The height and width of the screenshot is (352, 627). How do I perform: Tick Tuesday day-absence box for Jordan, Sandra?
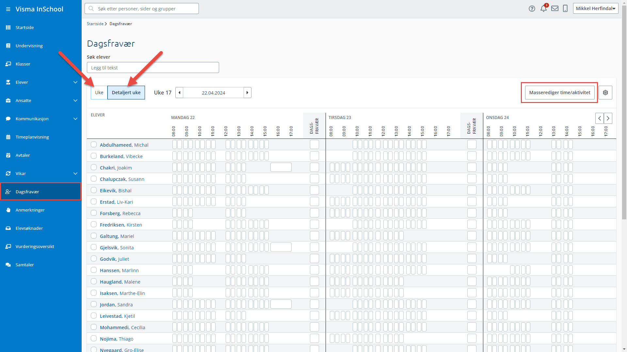coord(472,304)
